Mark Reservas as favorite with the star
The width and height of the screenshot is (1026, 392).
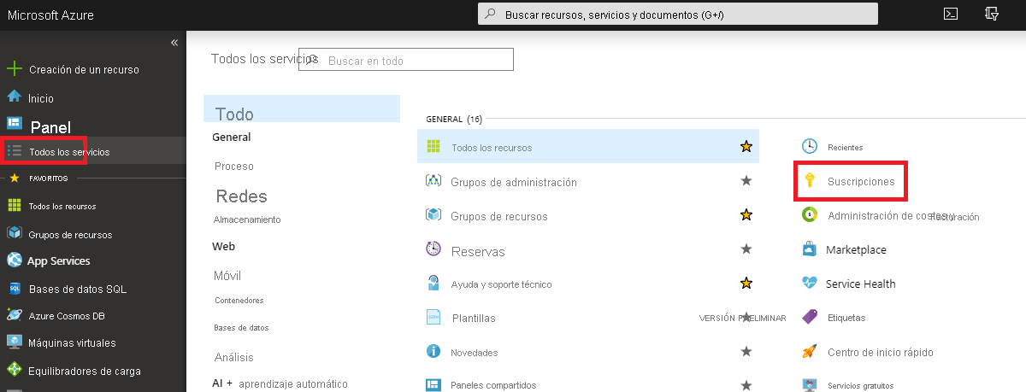click(x=746, y=249)
